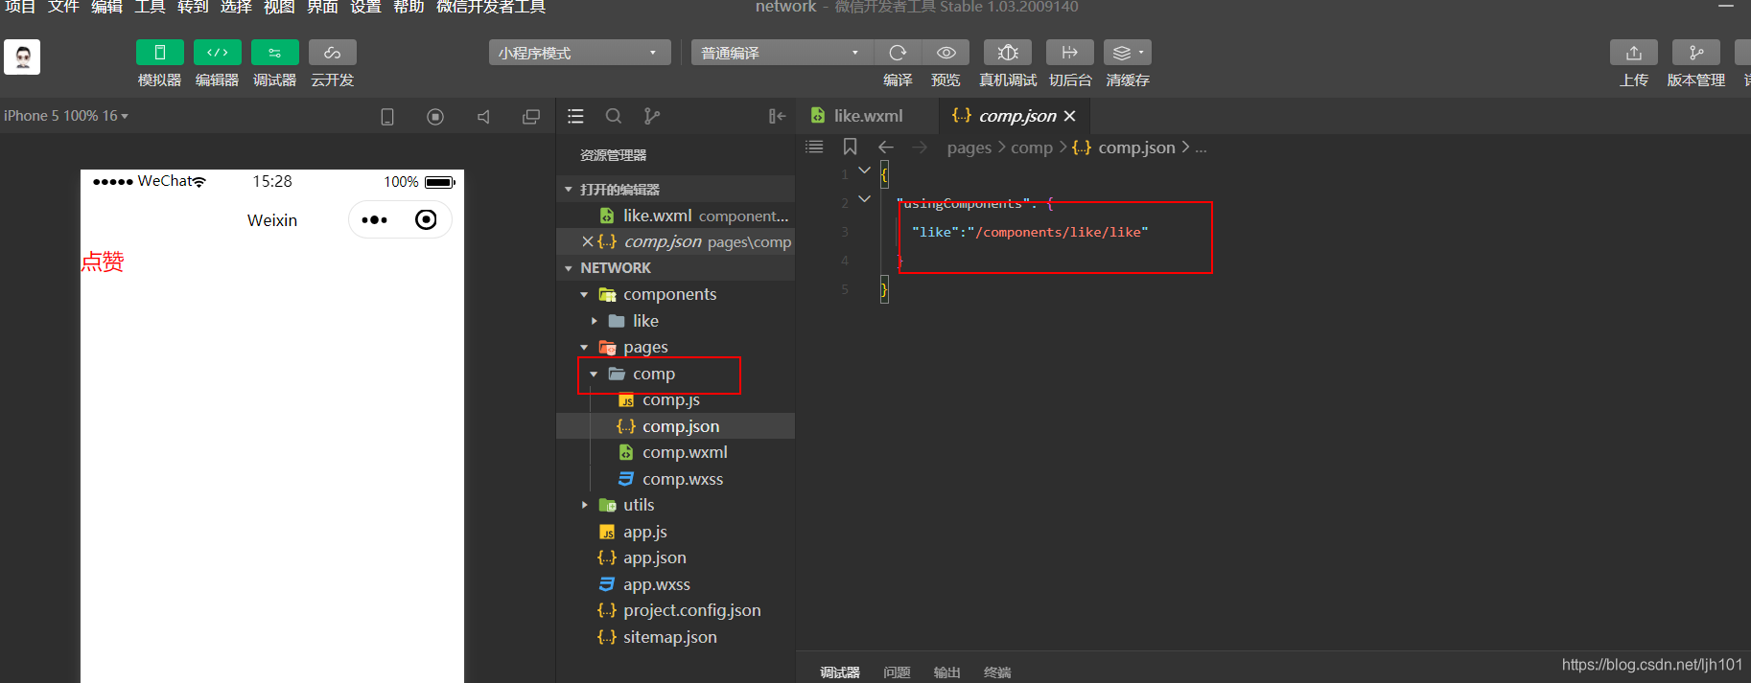Image resolution: width=1751 pixels, height=683 pixels.
Task: Open the 设置 menu
Action: [365, 7]
